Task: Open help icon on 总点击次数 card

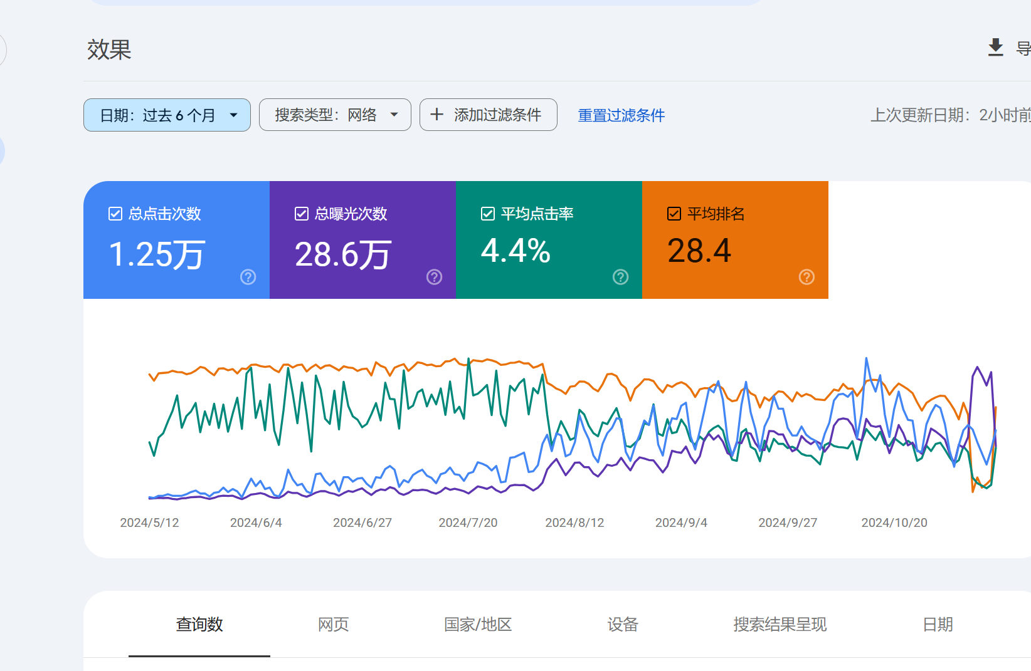Action: point(248,277)
